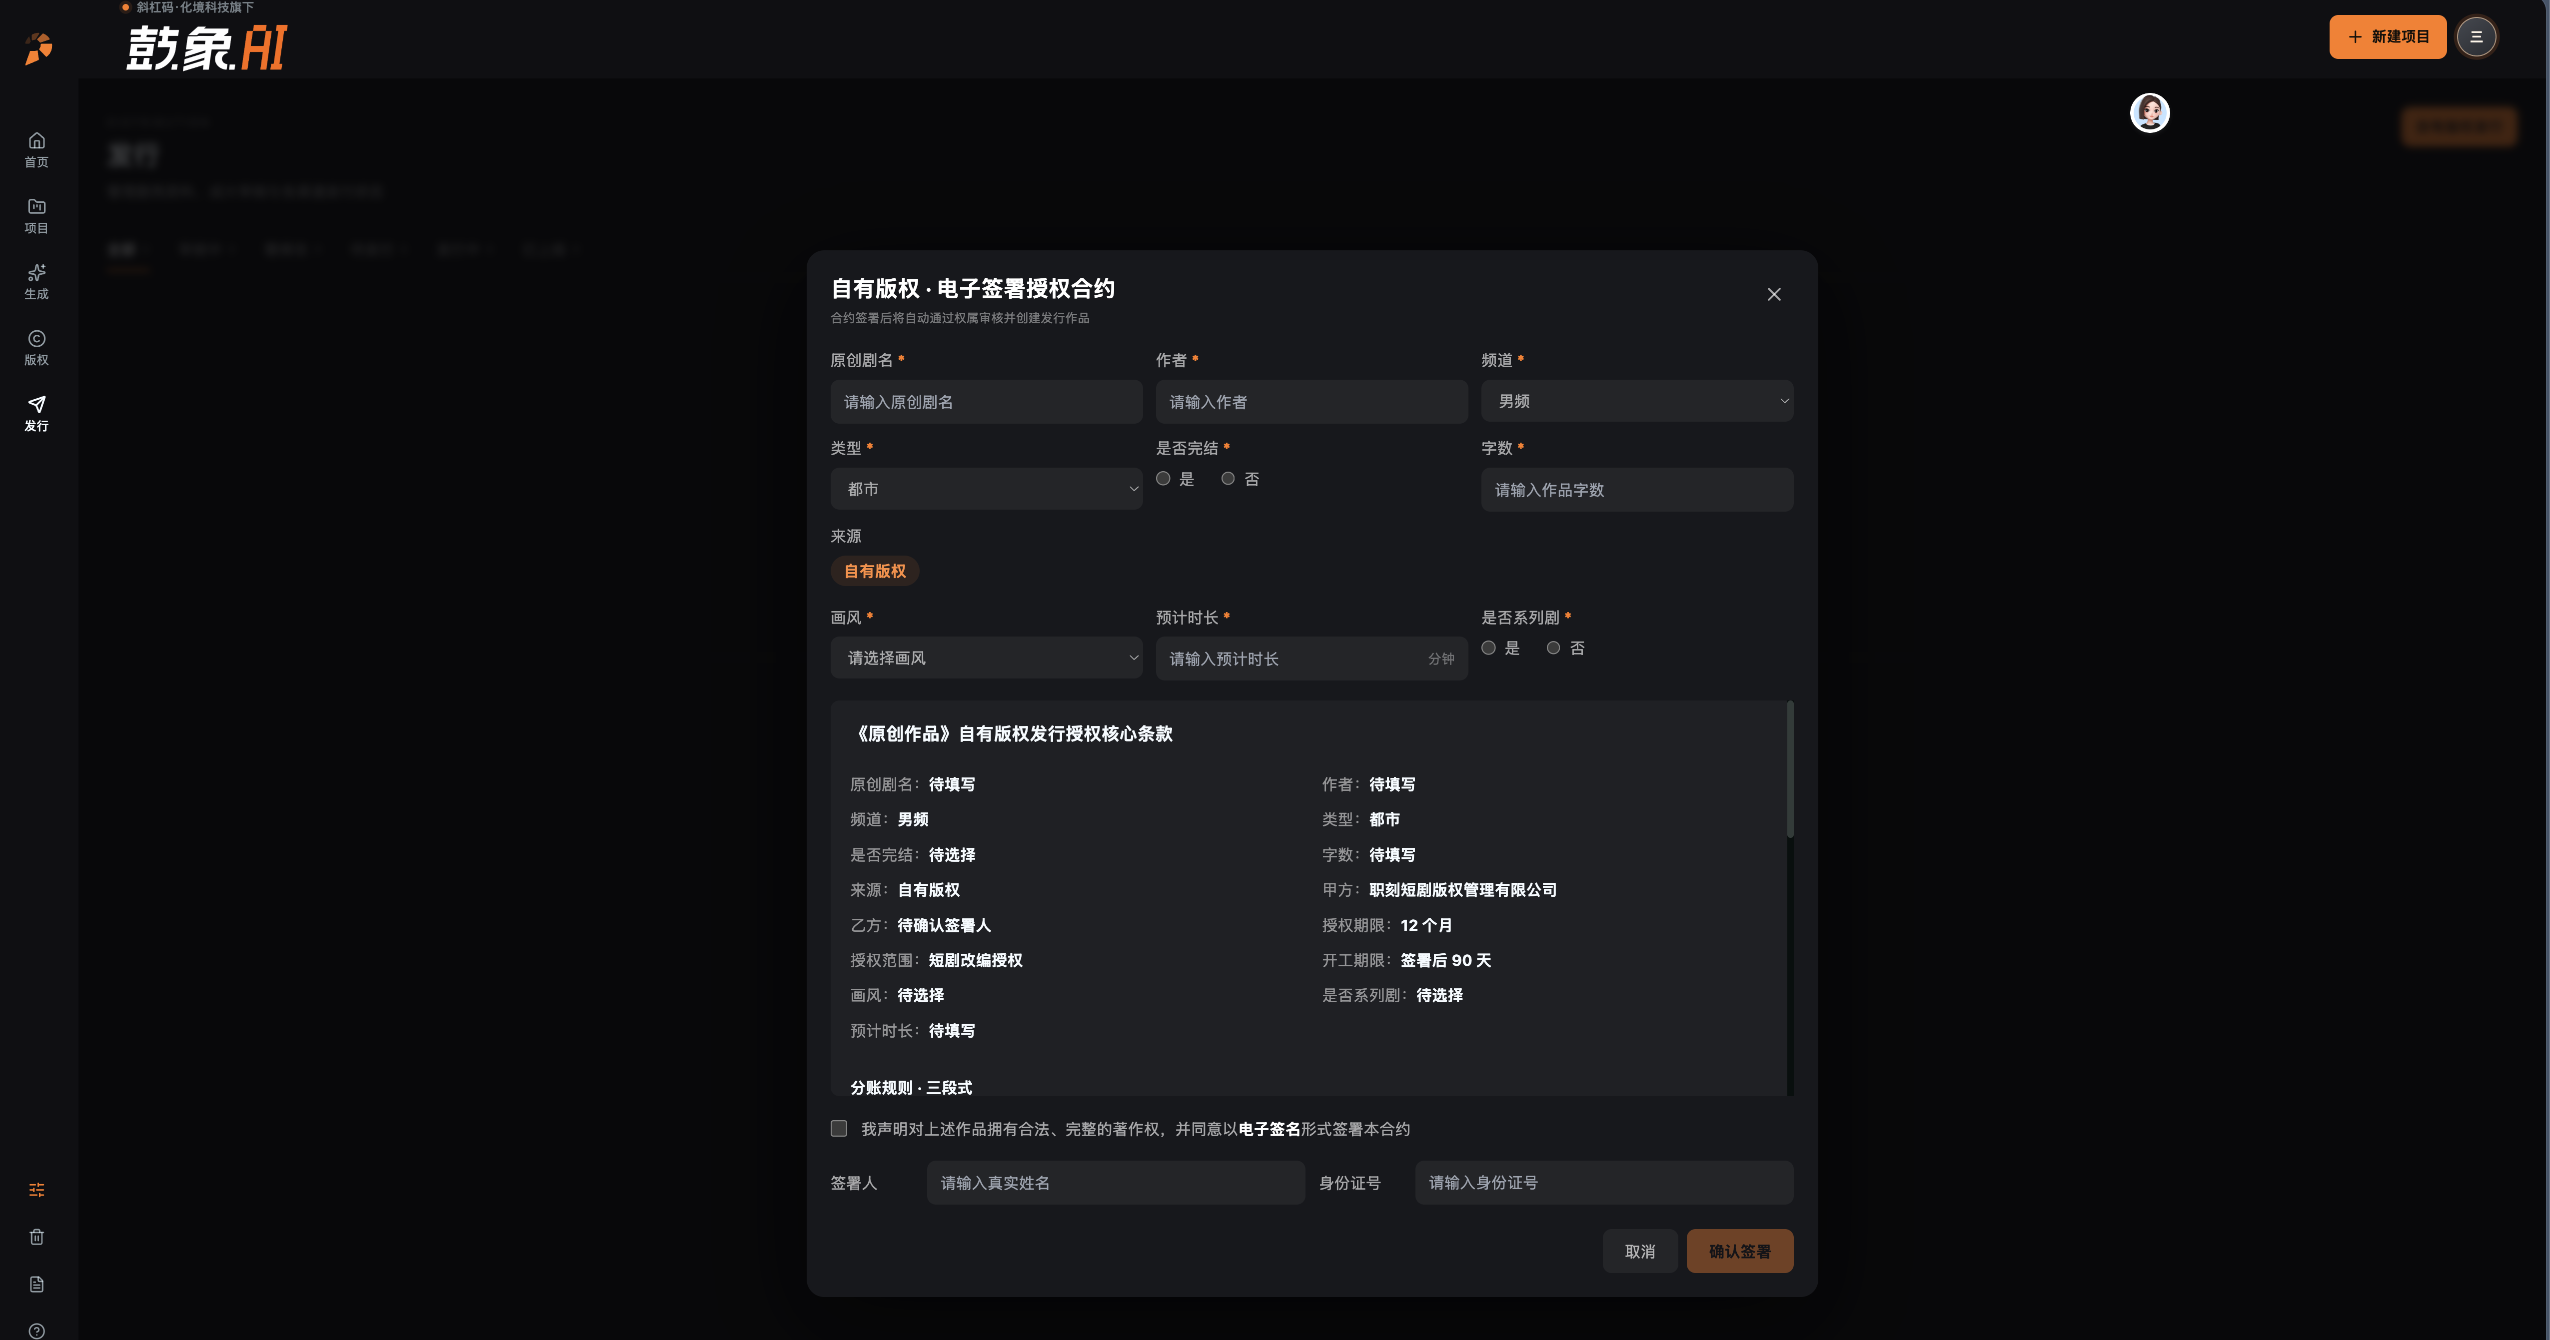Select the 发行 publish sidebar icon
This screenshot has width=2550, height=1340.
36,414
